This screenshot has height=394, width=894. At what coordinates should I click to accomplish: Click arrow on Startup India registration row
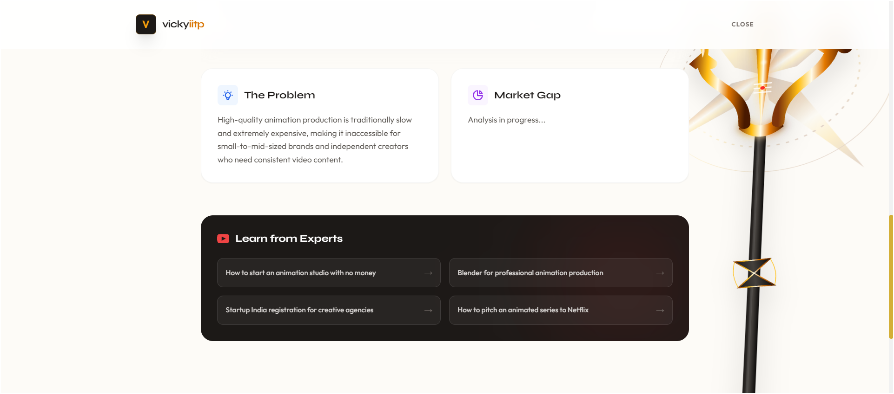[x=428, y=310]
